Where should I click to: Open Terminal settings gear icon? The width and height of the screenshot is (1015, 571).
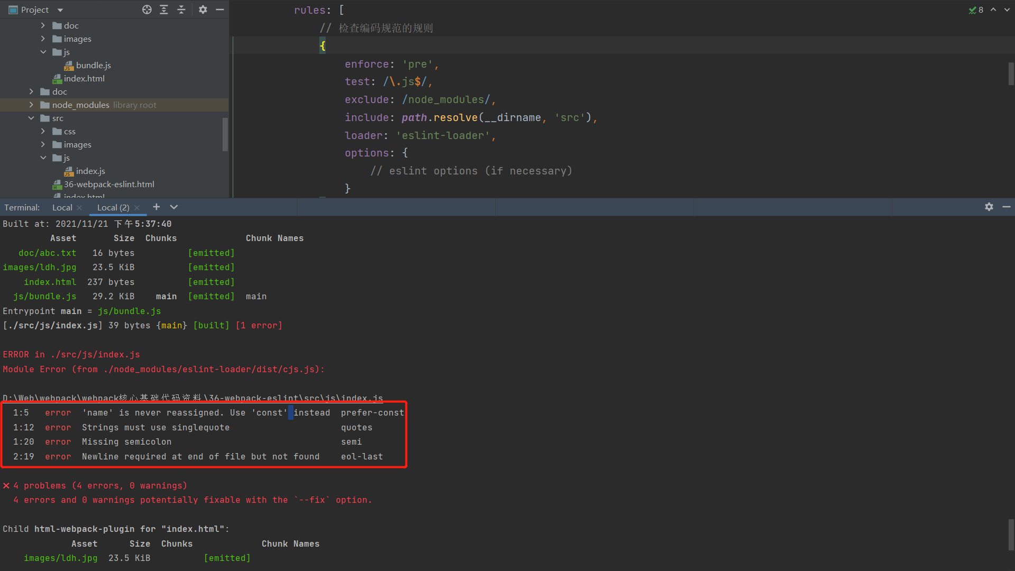989,207
